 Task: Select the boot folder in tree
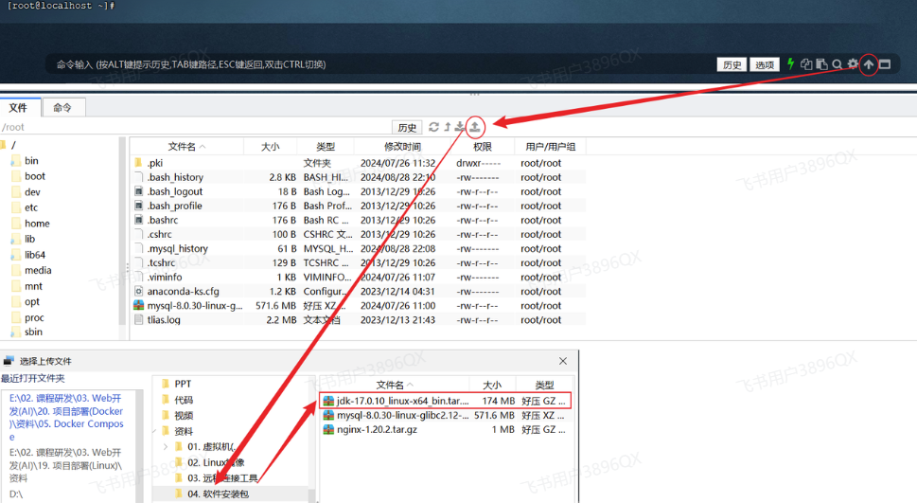(x=35, y=176)
